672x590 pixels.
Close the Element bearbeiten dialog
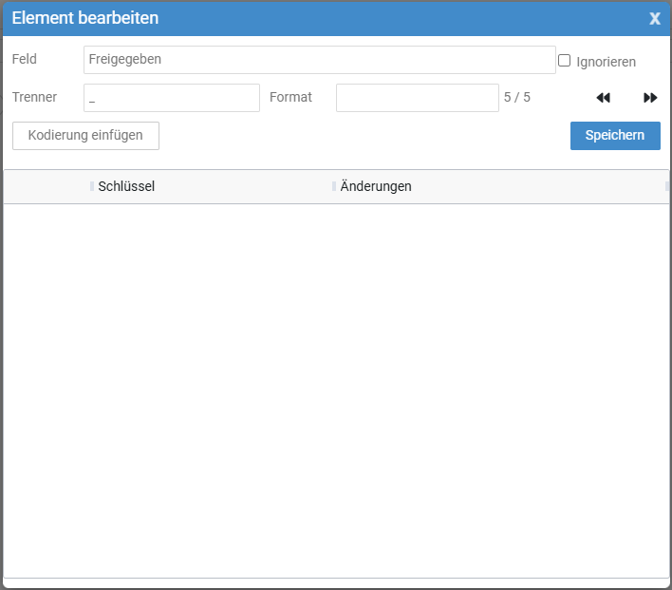point(654,18)
